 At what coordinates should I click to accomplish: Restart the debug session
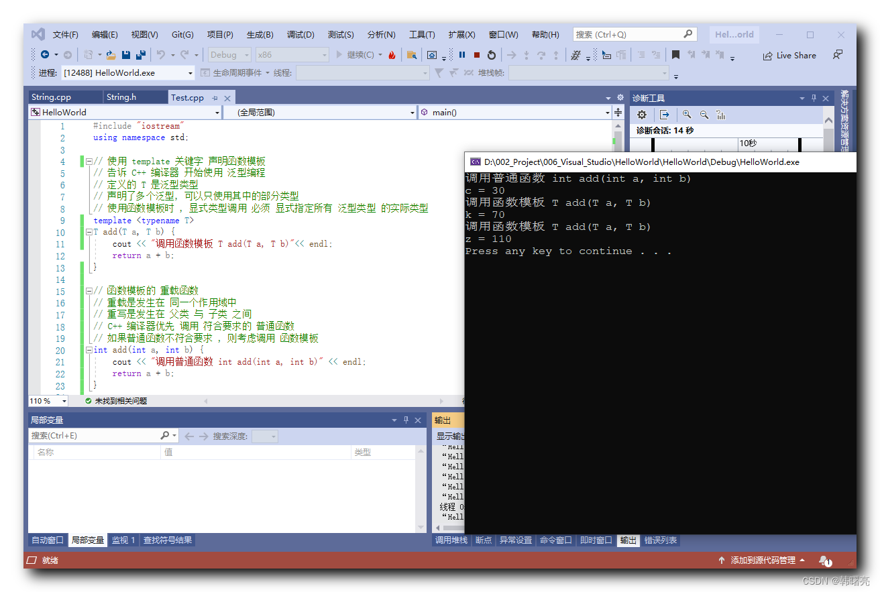pos(492,55)
